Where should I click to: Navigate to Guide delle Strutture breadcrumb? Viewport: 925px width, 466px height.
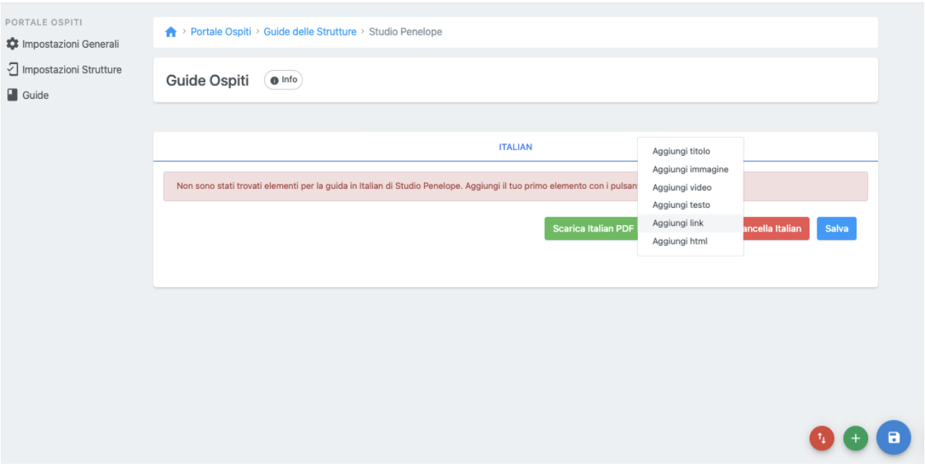pyautogui.click(x=310, y=32)
